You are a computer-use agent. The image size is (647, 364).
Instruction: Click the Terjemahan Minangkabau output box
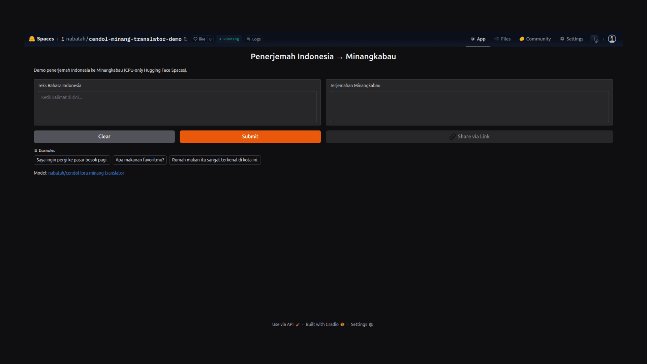[x=469, y=107]
